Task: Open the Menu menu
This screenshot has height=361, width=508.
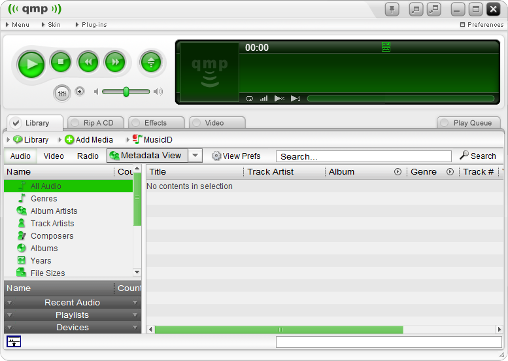Action: point(18,25)
